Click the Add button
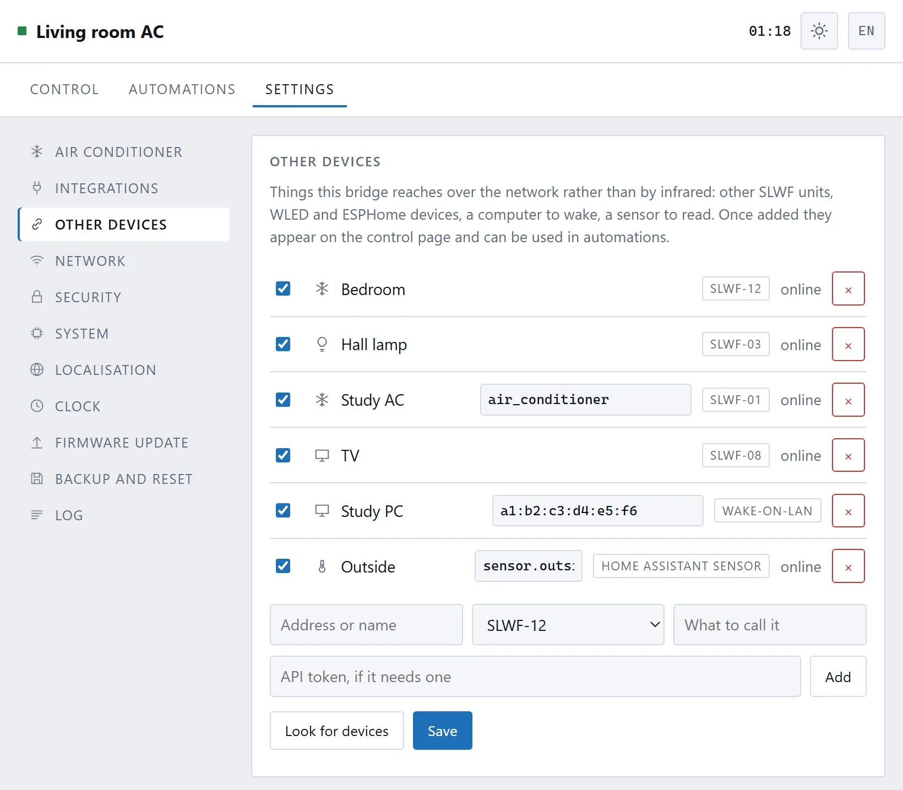The image size is (903, 790). (837, 676)
